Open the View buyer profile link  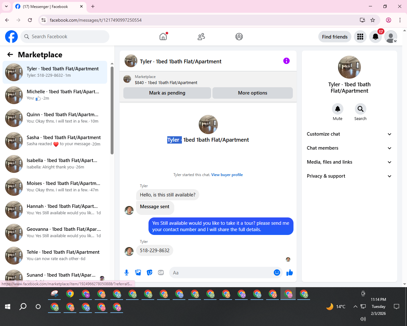(227, 175)
